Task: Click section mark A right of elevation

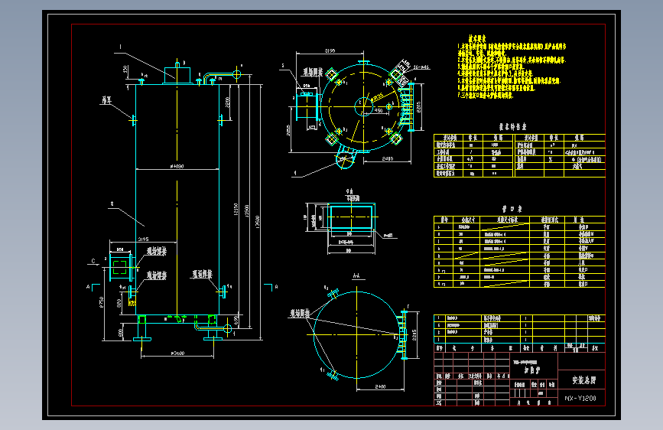Action: pos(276,287)
